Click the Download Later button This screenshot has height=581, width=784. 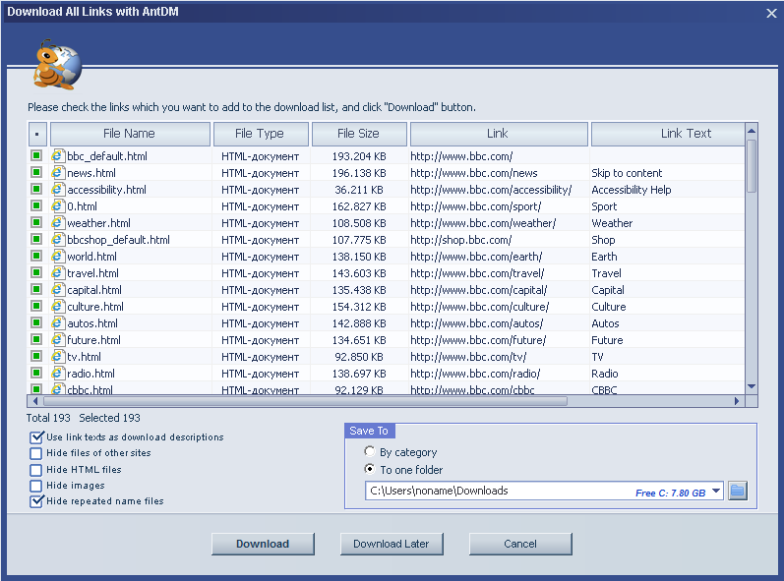click(392, 544)
